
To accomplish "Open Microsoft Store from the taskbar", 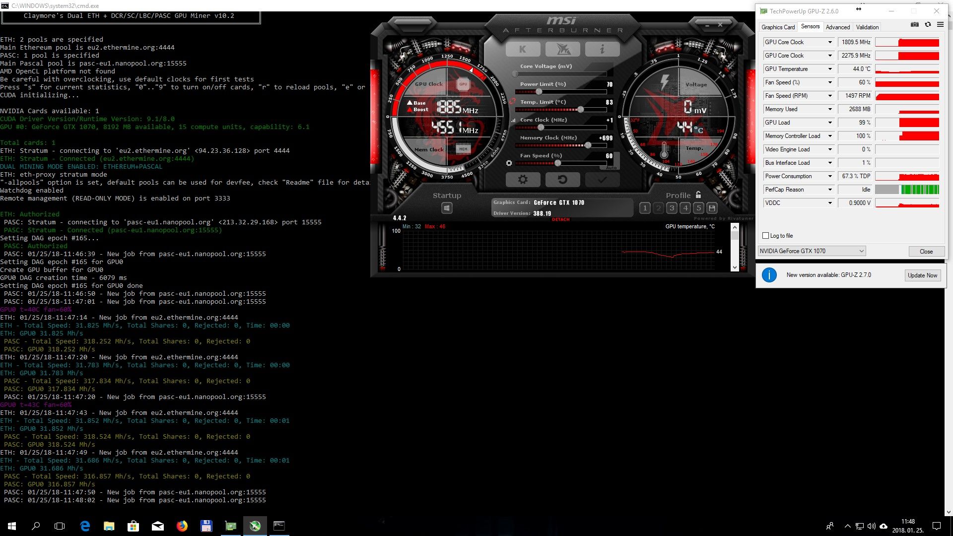I will [133, 526].
